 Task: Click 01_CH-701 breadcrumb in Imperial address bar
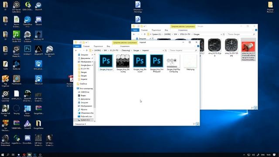114,51
